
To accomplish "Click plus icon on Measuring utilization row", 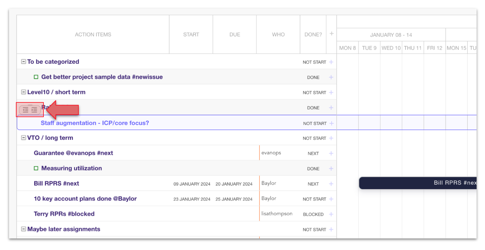I will tap(331, 169).
